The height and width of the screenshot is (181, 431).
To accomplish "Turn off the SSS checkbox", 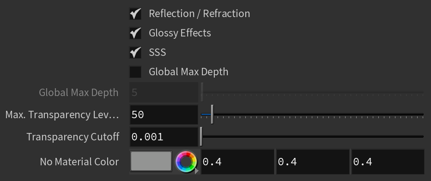I will (x=135, y=52).
